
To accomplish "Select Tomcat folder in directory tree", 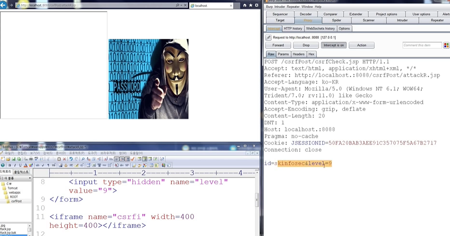I will (13, 188).
